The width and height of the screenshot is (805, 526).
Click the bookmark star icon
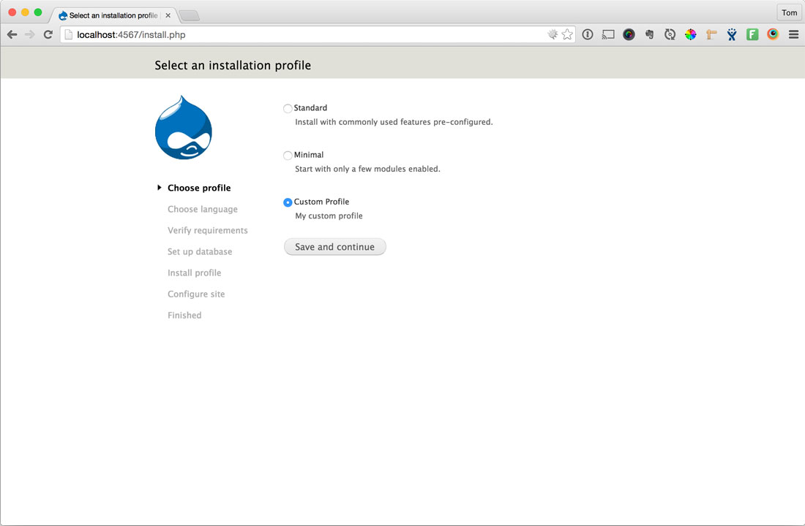[567, 34]
